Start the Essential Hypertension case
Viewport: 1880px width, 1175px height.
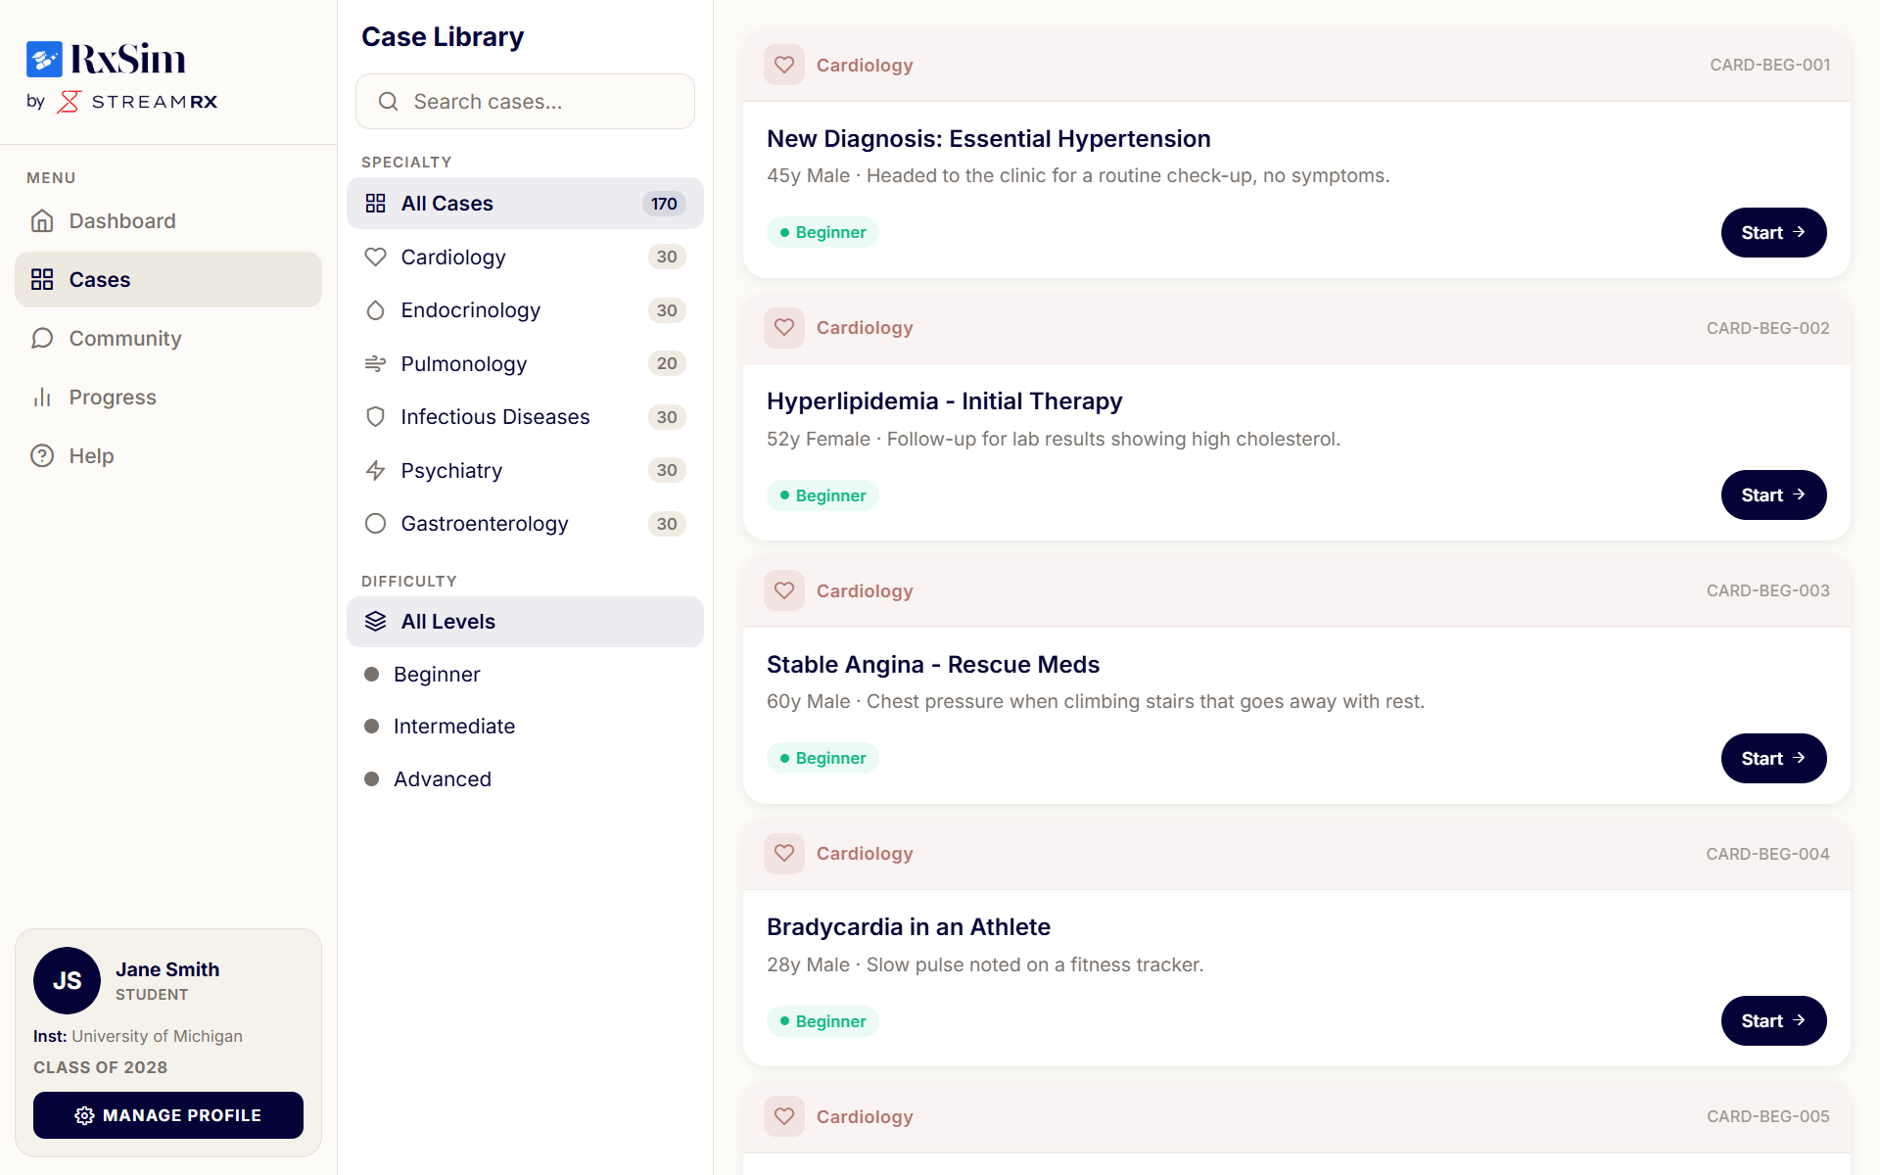click(1773, 233)
